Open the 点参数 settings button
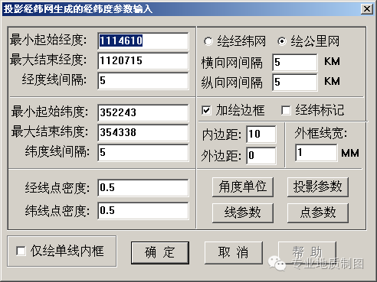Image resolution: width=377 pixels, height=282 pixels. coord(318,212)
